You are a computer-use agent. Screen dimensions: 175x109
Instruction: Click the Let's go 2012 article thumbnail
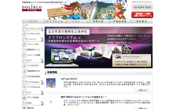[x=51, y=83]
